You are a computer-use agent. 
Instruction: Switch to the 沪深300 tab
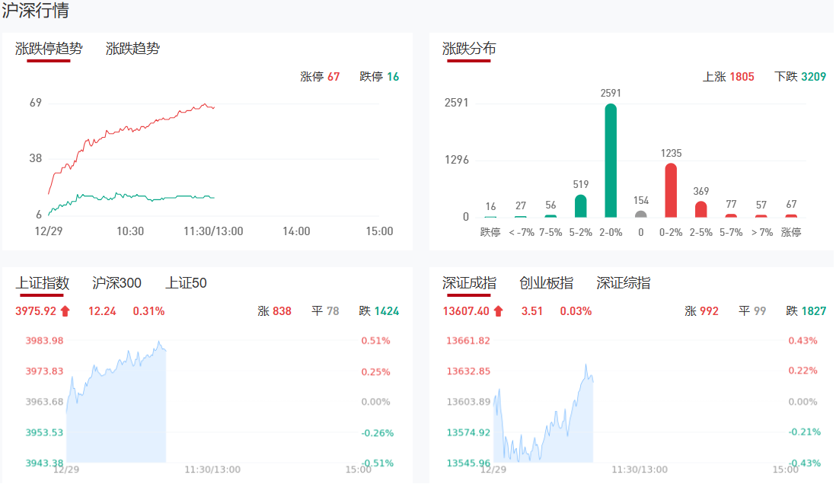click(x=116, y=283)
